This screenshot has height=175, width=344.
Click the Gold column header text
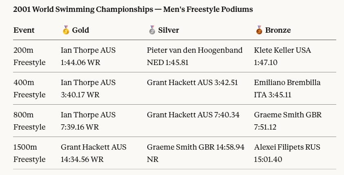pos(80,30)
